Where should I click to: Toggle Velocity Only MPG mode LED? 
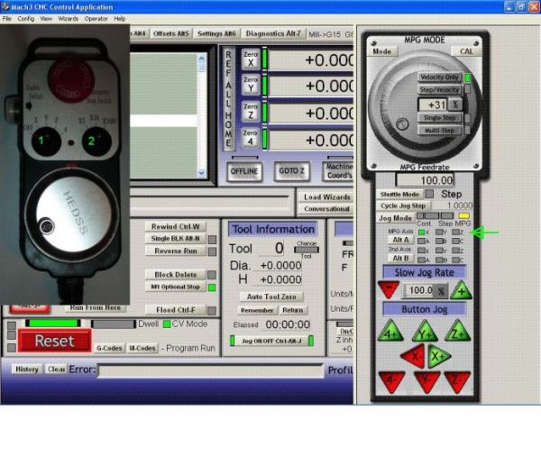[467, 77]
